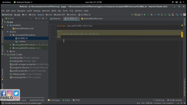The image size is (187, 105).
Task: Open the Event Log
Action: (x=159, y=100)
